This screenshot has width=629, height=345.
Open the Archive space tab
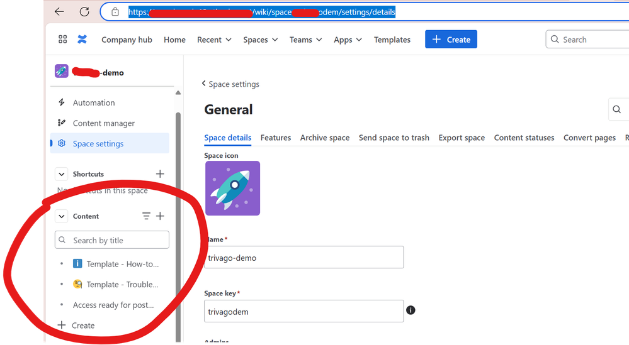[324, 138]
